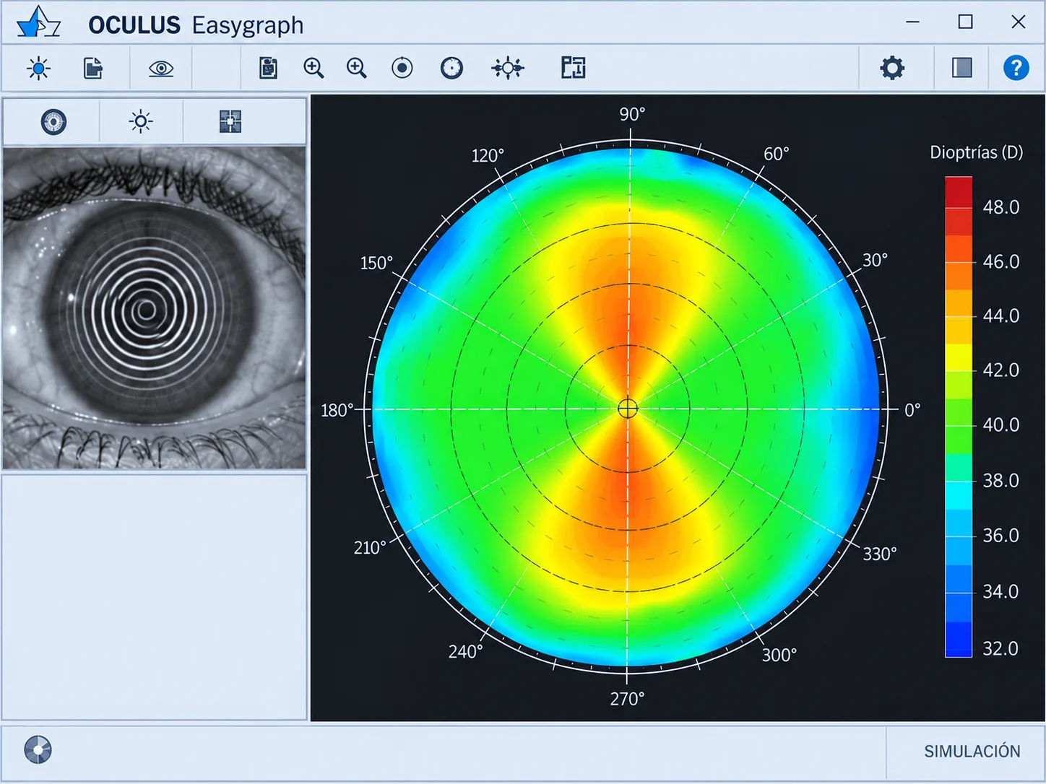Click the "36.0" scale value
This screenshot has width=1046, height=784.
click(1001, 535)
